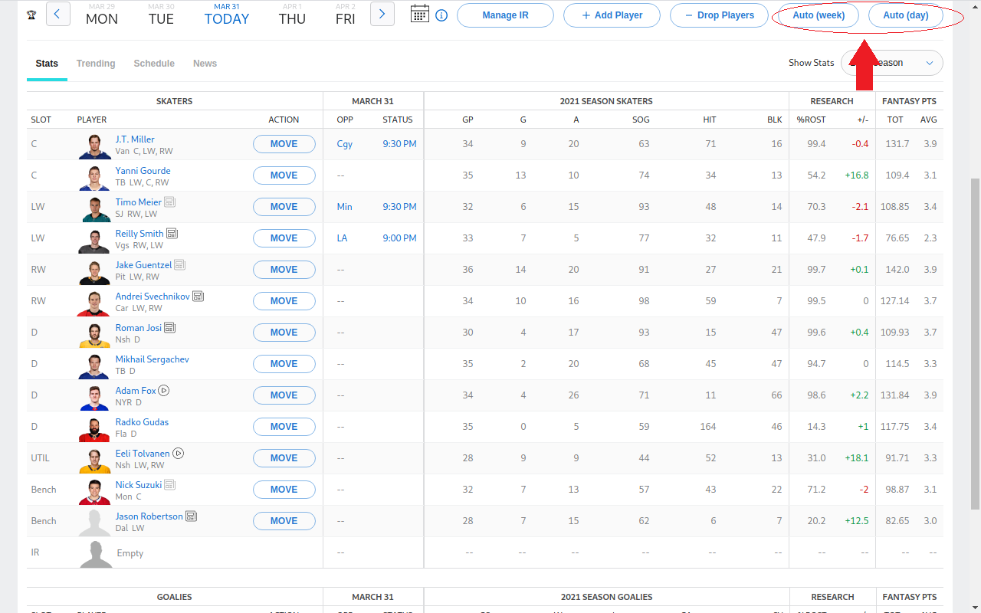The image size is (981, 613).
Task: Open Show Stats season dropdown
Action: [x=892, y=63]
